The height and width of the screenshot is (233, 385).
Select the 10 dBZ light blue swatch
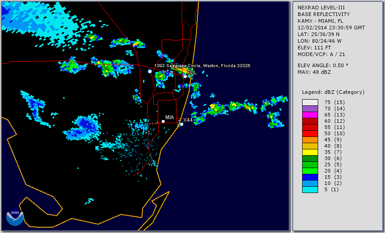coord(310,184)
